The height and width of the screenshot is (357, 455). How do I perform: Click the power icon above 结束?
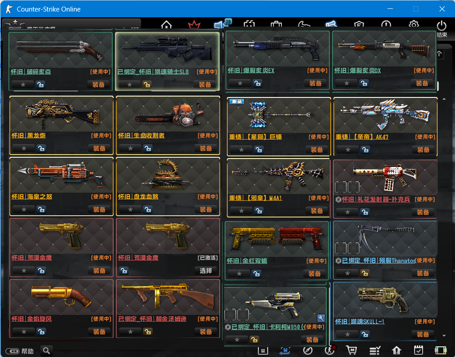pyautogui.click(x=441, y=26)
